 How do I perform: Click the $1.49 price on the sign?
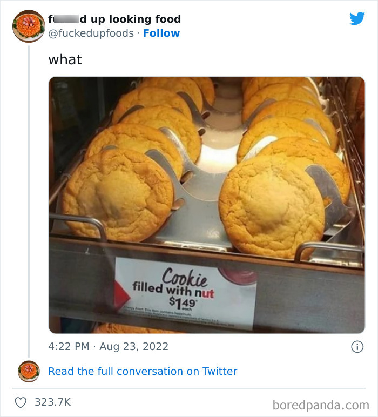coord(181,301)
